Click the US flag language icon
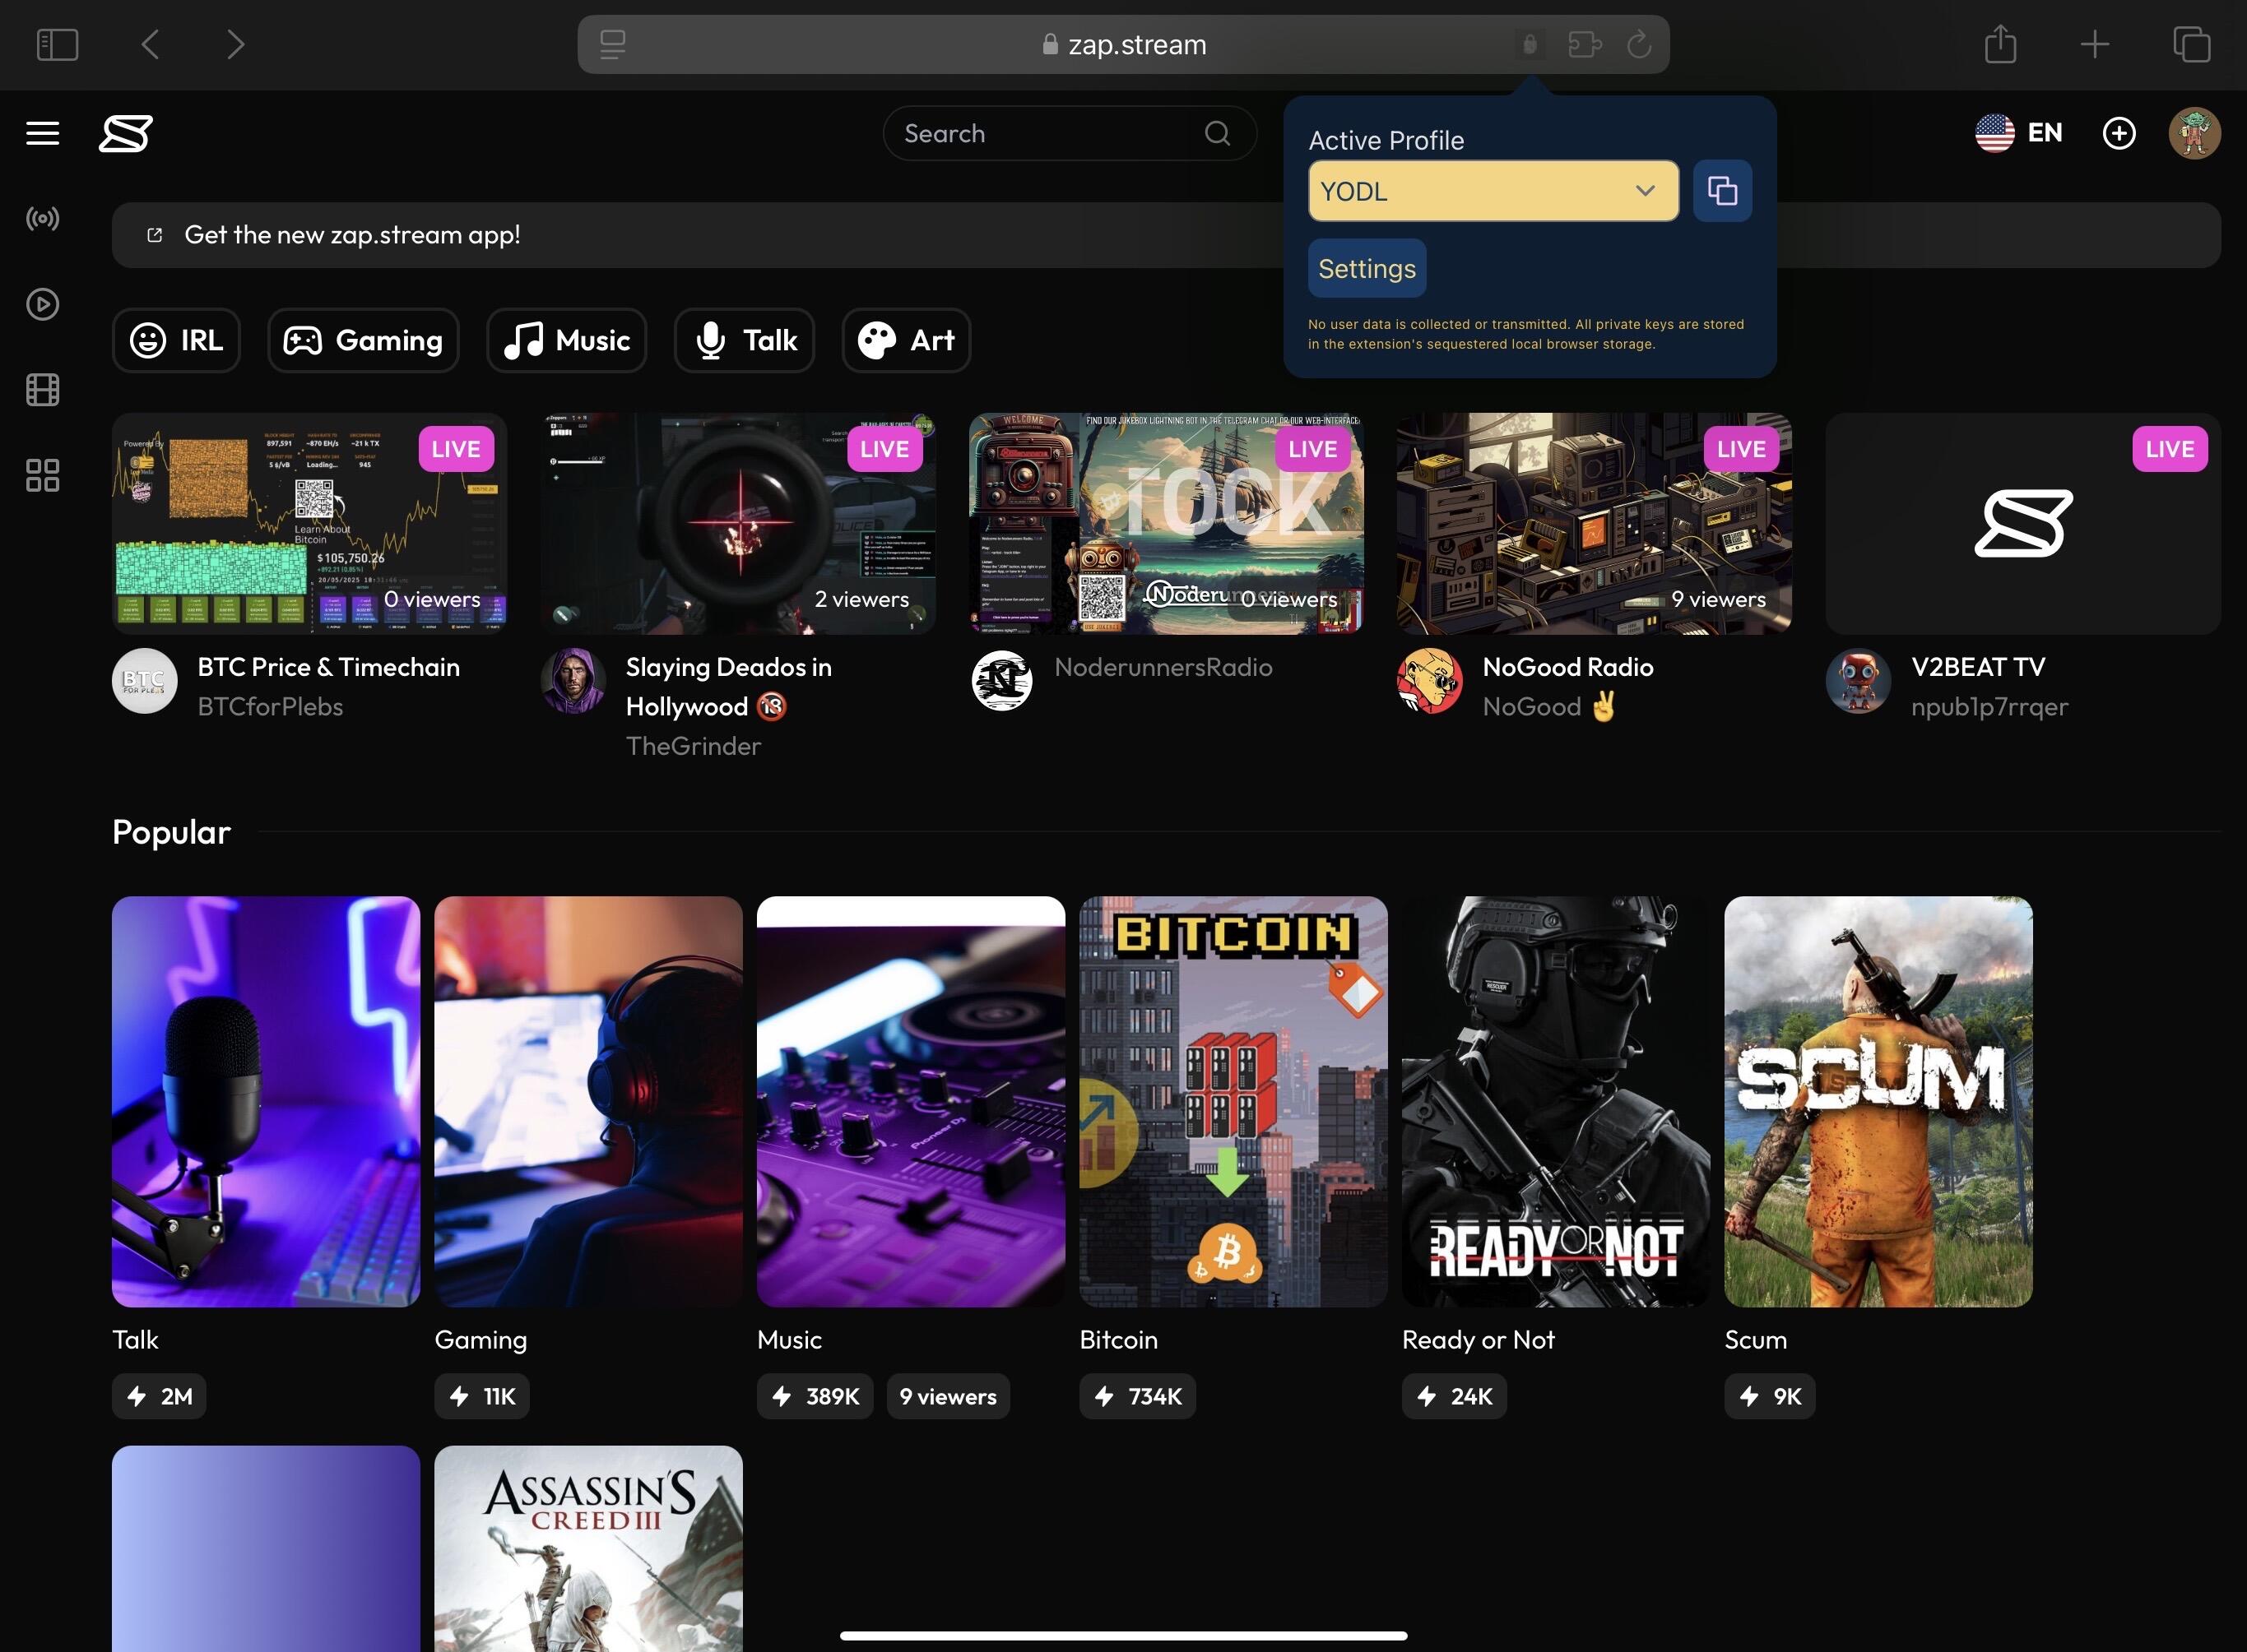Screen dimensions: 2247x1652 1994,133
